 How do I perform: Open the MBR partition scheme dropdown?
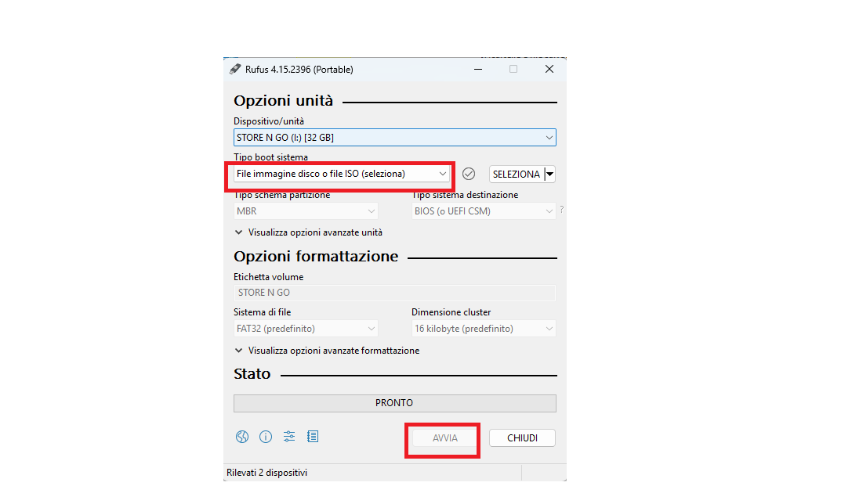coord(306,211)
